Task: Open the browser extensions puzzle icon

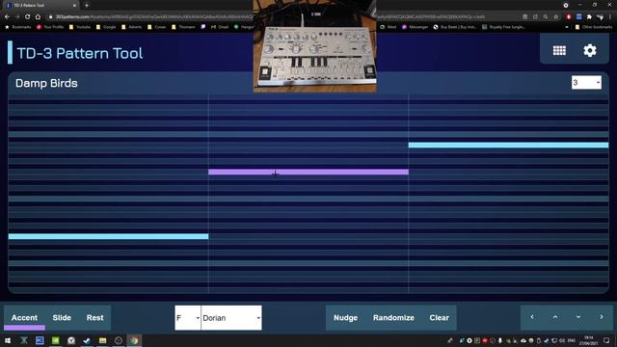Action: (x=589, y=17)
